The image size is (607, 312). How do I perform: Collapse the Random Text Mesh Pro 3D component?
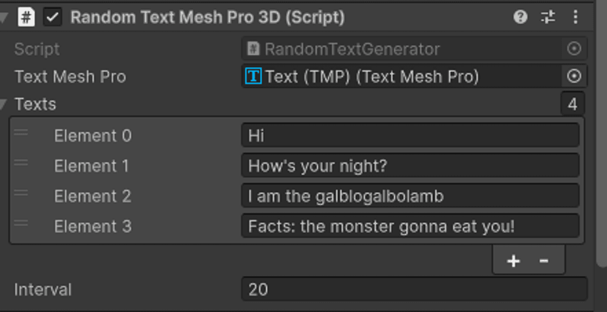(4, 18)
